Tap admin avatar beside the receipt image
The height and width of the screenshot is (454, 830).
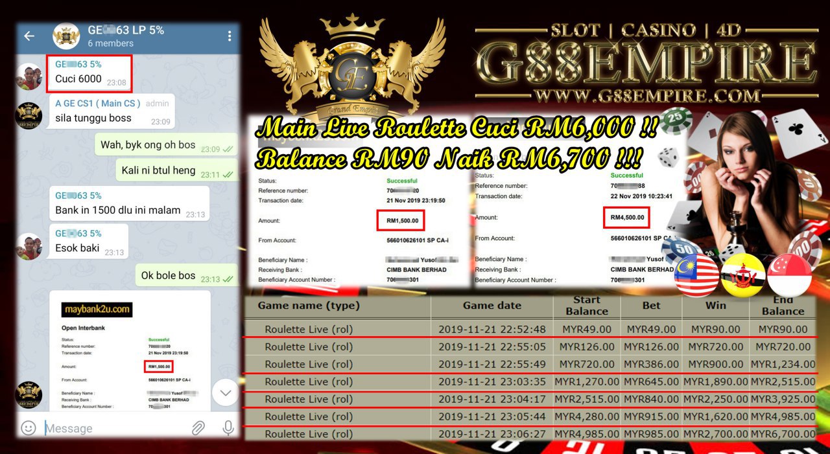[x=29, y=395]
